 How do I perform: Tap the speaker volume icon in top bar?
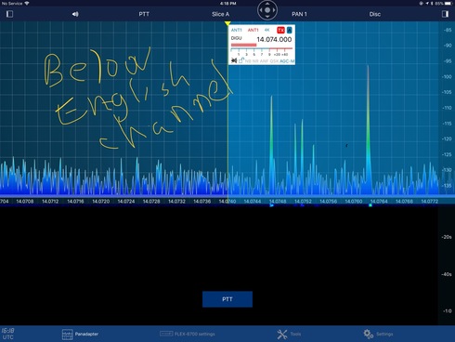(75, 14)
